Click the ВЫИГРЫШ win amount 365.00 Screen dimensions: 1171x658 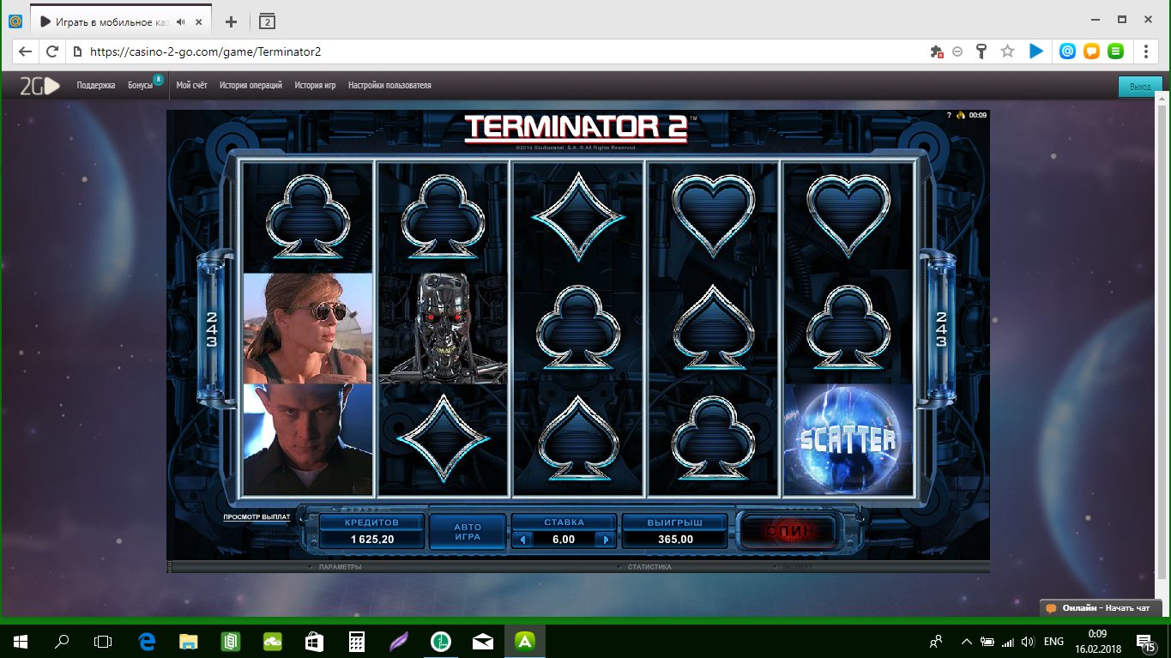tap(675, 540)
